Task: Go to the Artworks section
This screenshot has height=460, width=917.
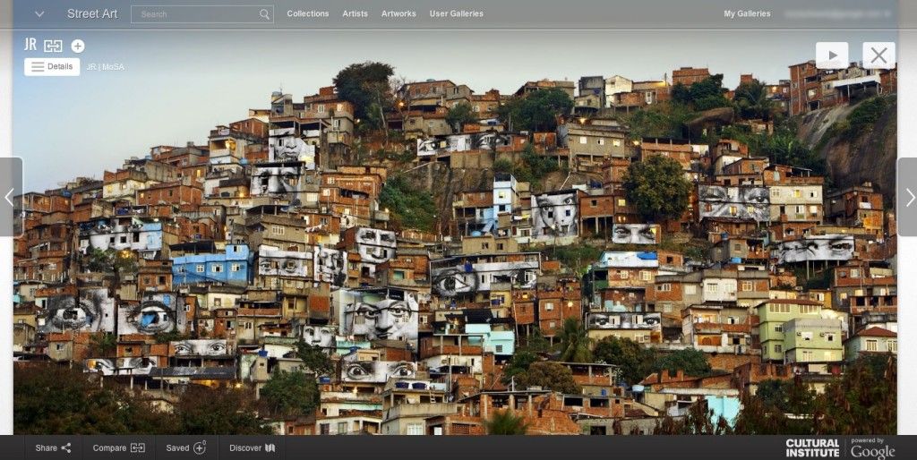Action: [x=399, y=14]
